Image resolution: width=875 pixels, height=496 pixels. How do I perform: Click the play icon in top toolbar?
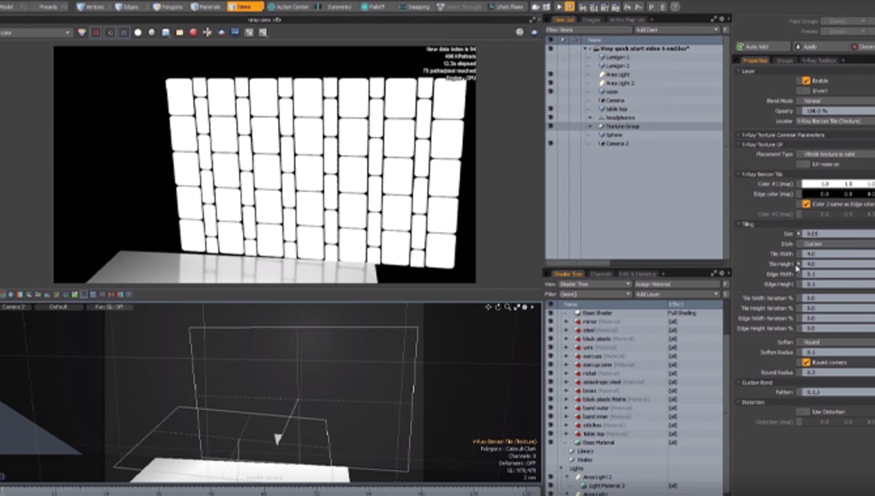pyautogui.click(x=559, y=7)
